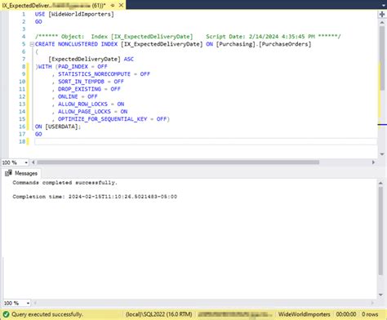Viewport: 387px width, 320px height.
Task: Click the Object Index comment on line 4
Action: (188, 37)
